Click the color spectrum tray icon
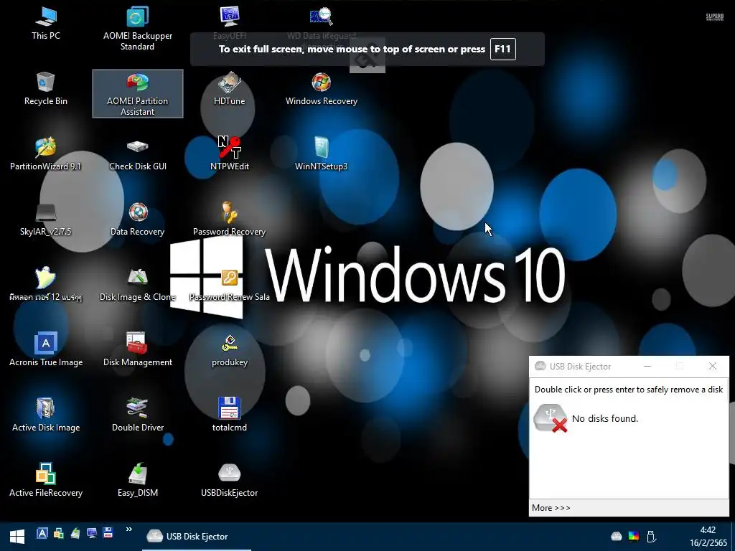 634,537
